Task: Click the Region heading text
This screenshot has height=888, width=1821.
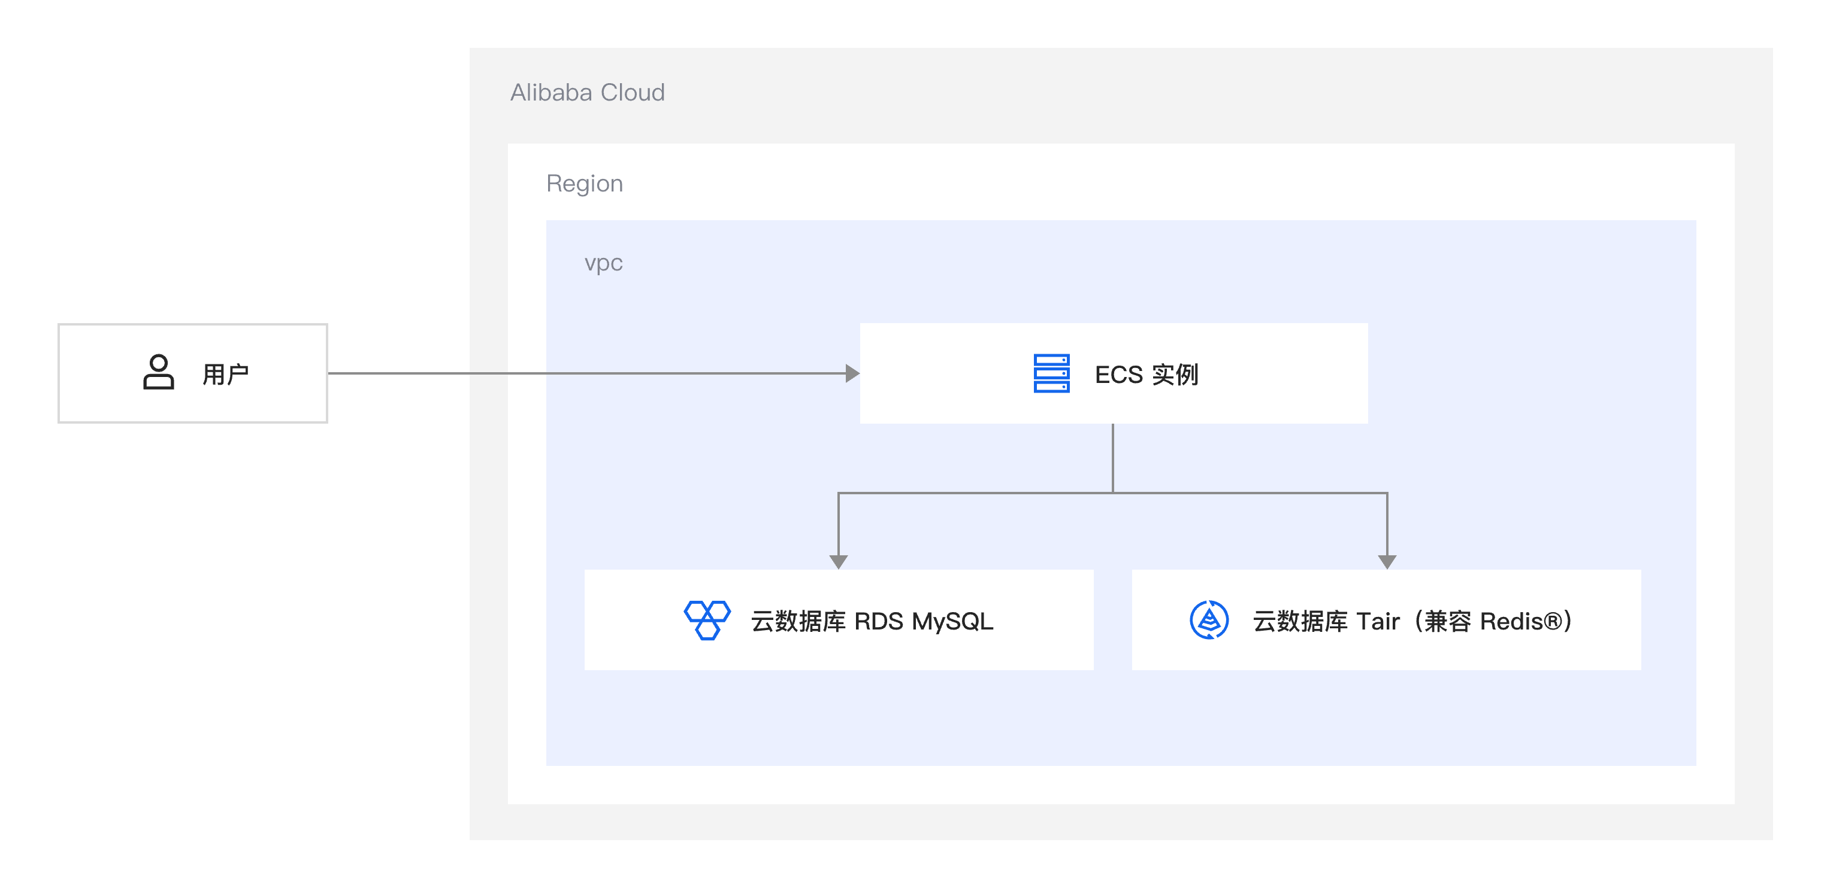Action: tap(584, 184)
